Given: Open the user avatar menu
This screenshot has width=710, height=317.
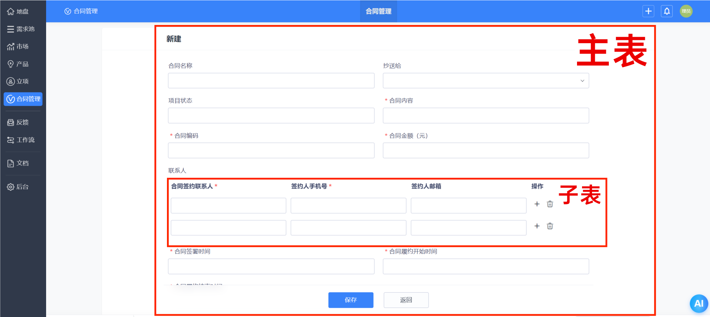Looking at the screenshot, I should [x=686, y=11].
